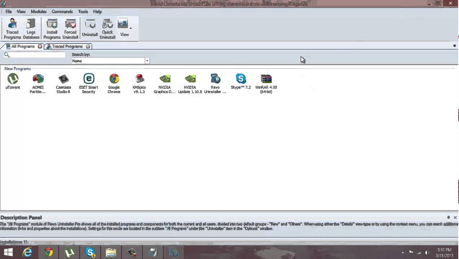Launch Quick Uninstall

[x=107, y=29]
